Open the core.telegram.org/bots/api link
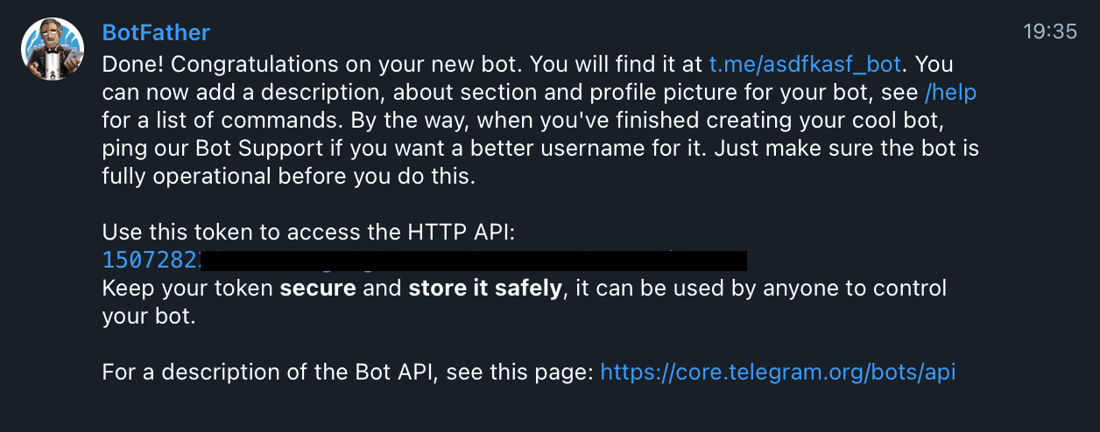 click(x=778, y=373)
